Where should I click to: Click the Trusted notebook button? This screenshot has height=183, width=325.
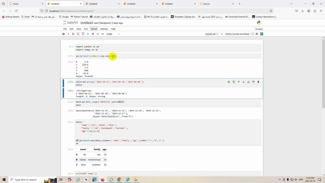pyautogui.click(x=258, y=29)
